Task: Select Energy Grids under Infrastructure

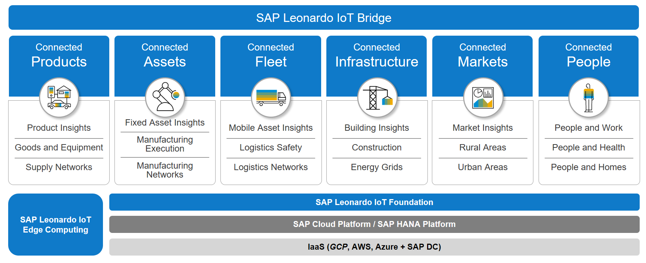Action: 377,167
